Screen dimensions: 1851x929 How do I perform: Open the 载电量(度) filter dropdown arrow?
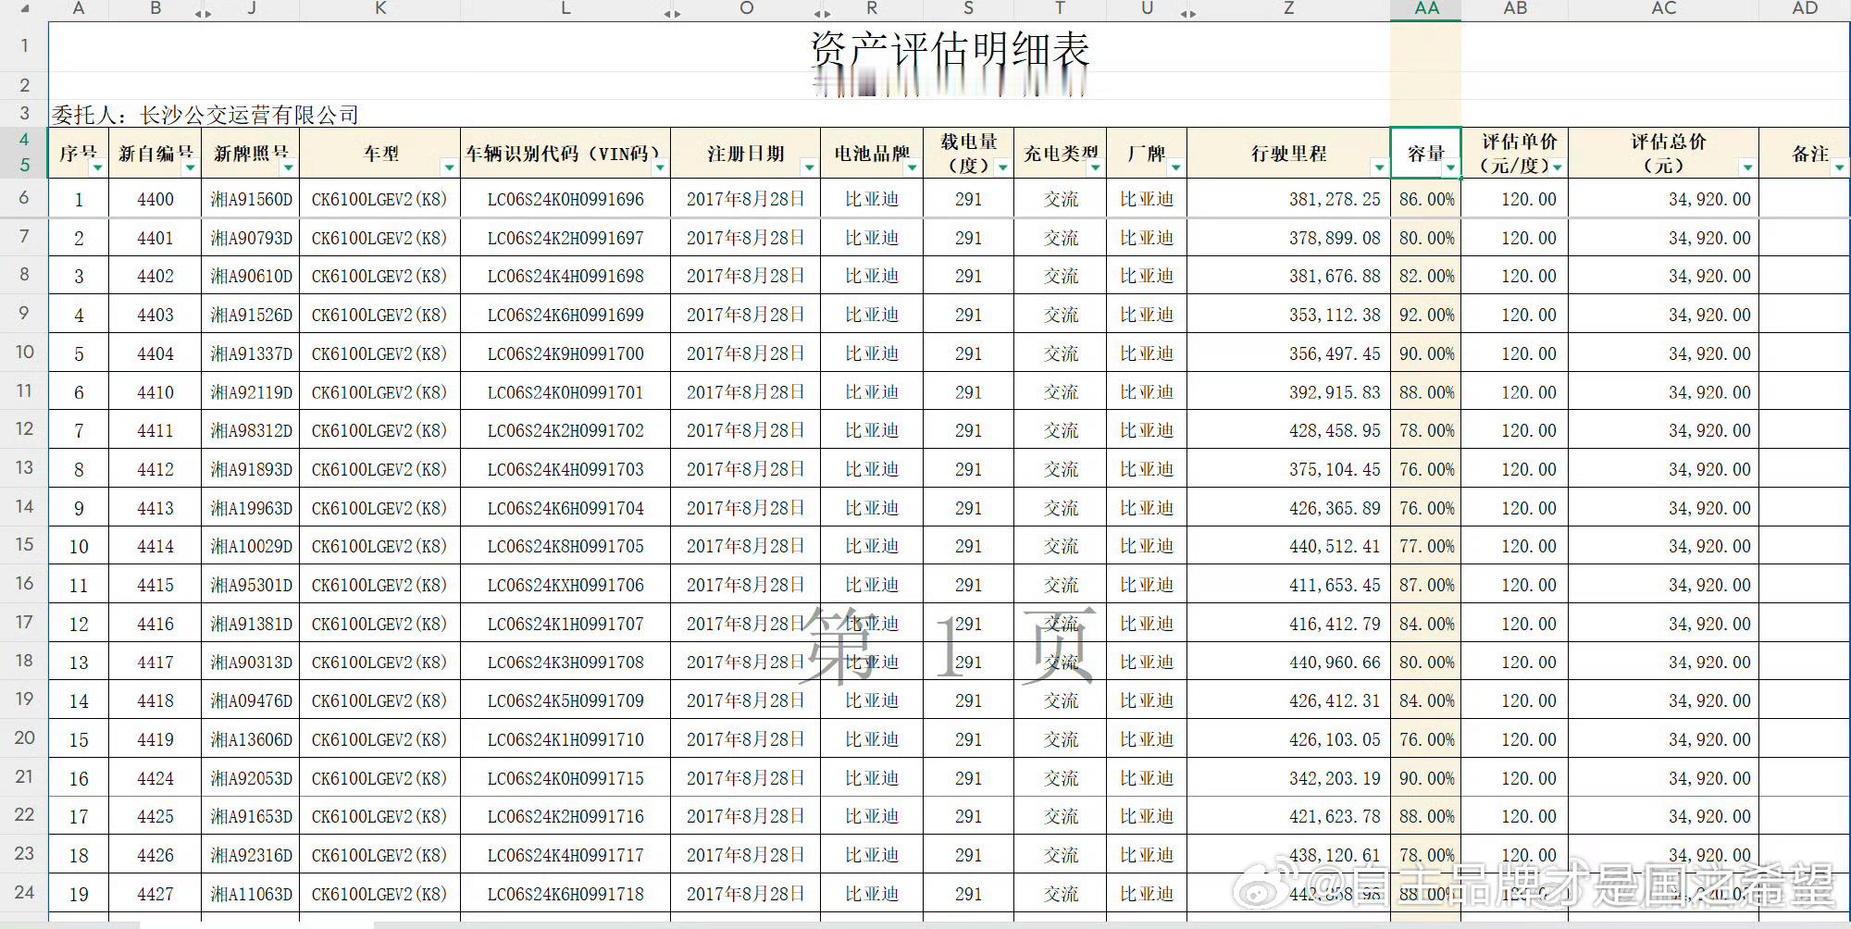[1002, 167]
